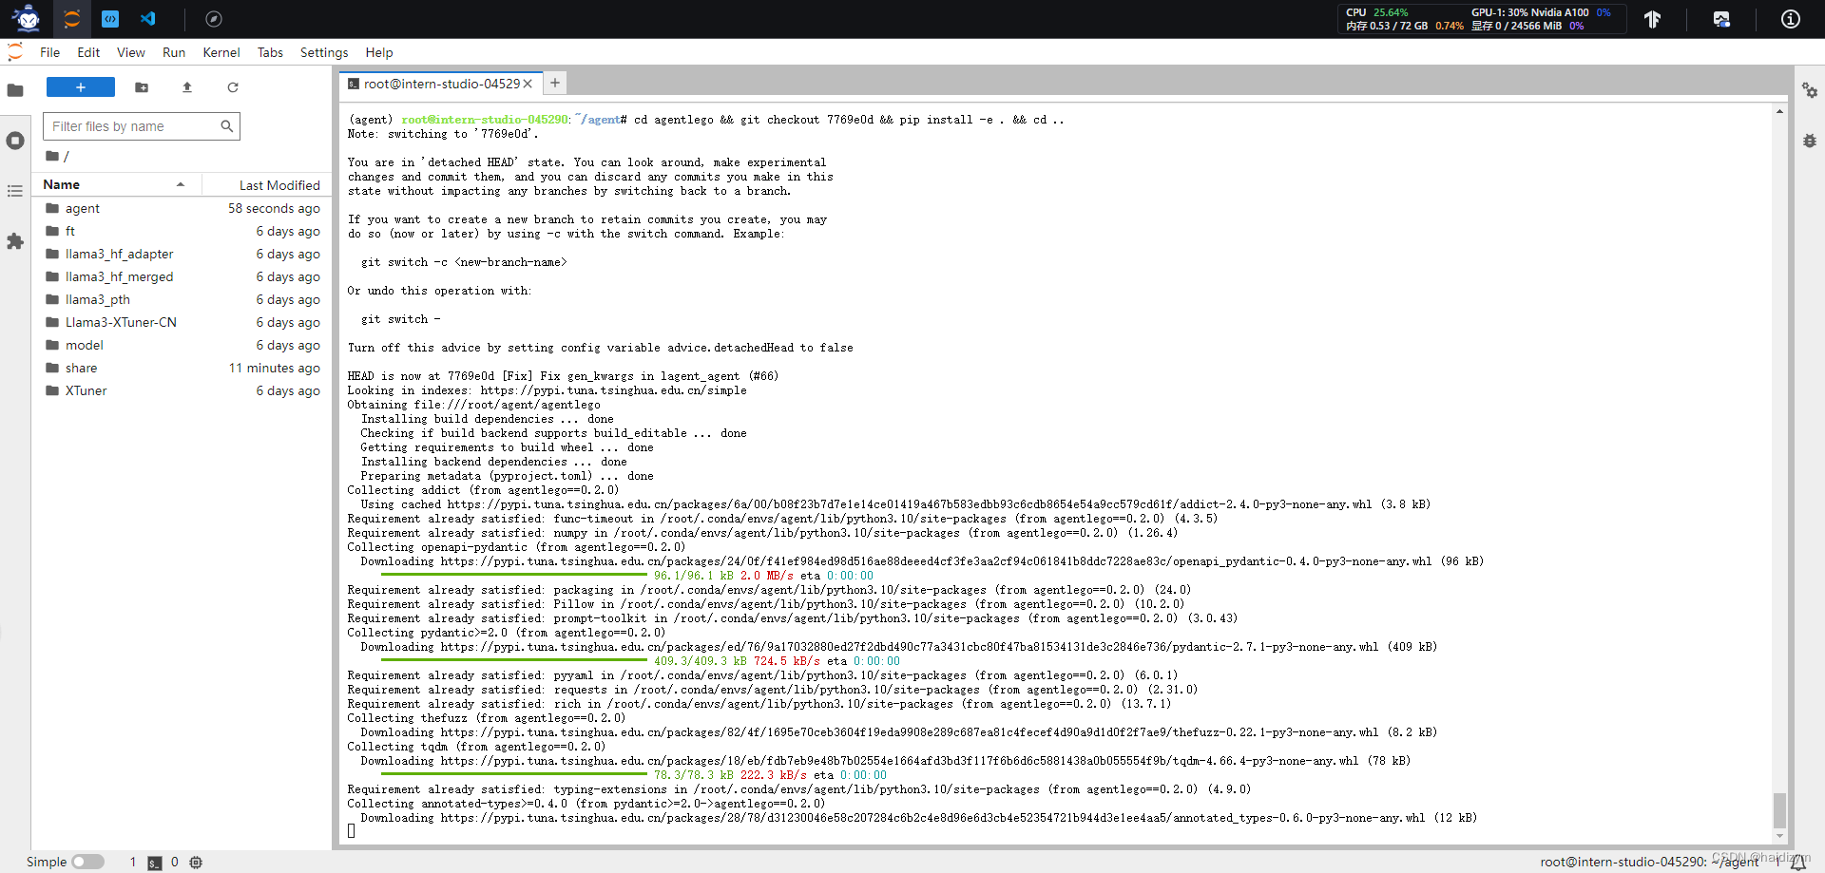Select the agent folder
This screenshot has height=873, width=1825.
[x=182, y=208]
